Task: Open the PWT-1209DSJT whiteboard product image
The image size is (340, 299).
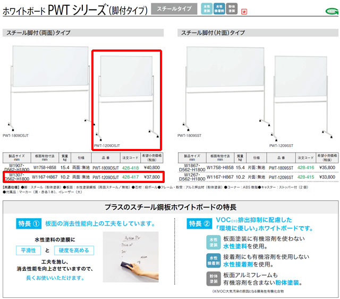Action: coord(126,98)
